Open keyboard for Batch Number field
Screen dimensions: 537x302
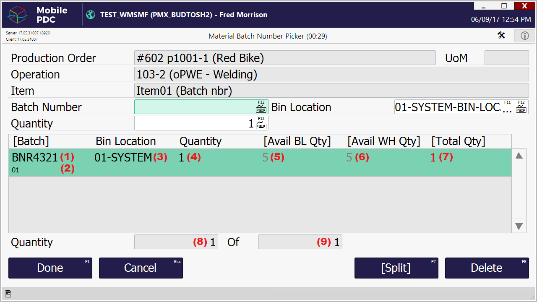(x=261, y=107)
